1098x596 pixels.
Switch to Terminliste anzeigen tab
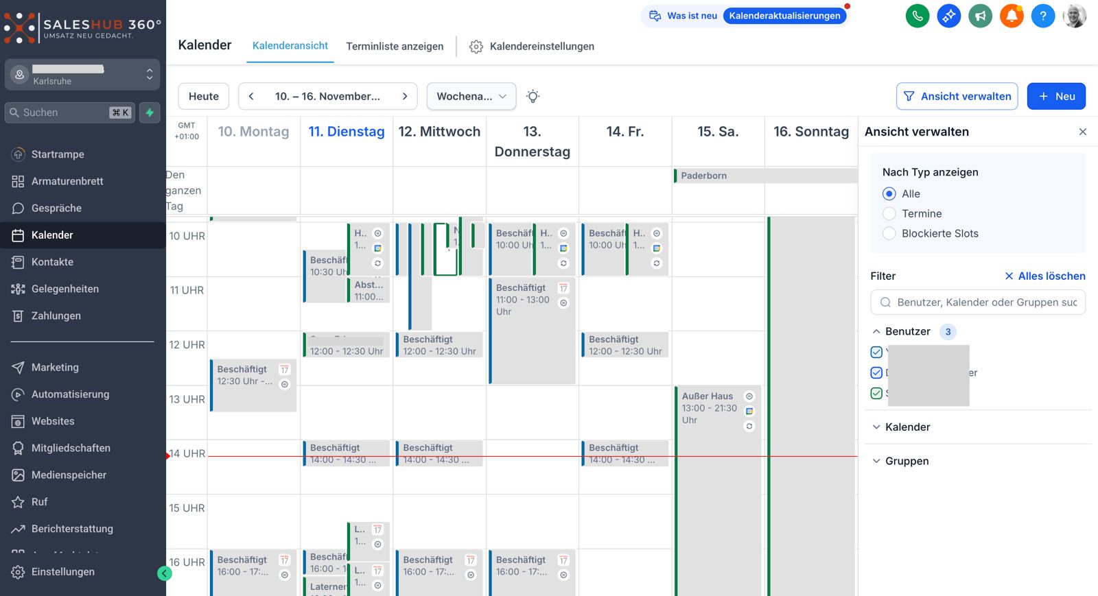point(395,47)
